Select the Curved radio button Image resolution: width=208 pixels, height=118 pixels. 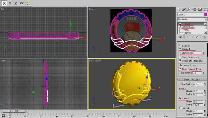[x=180, y=49]
